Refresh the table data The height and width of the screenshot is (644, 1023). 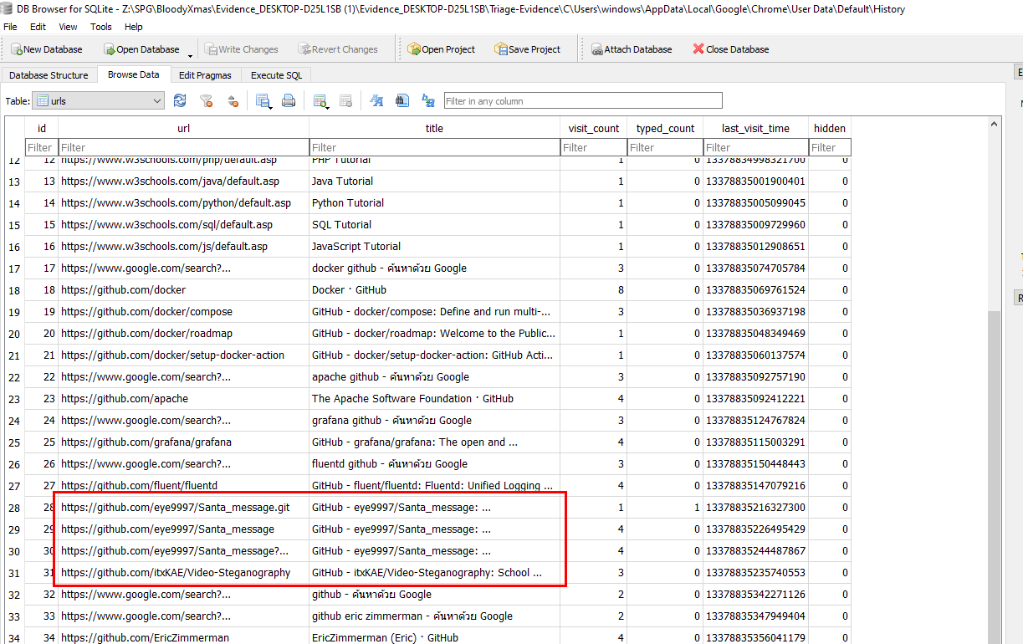pyautogui.click(x=180, y=101)
